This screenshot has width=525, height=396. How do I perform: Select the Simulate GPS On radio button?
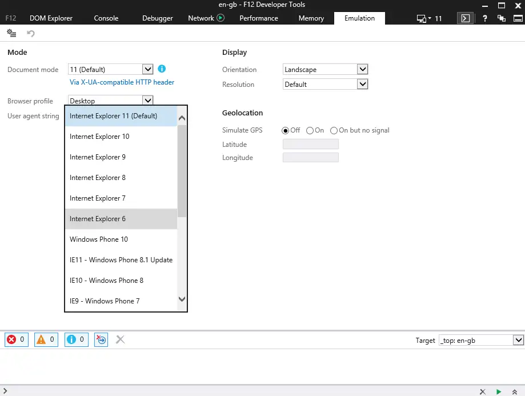click(310, 130)
